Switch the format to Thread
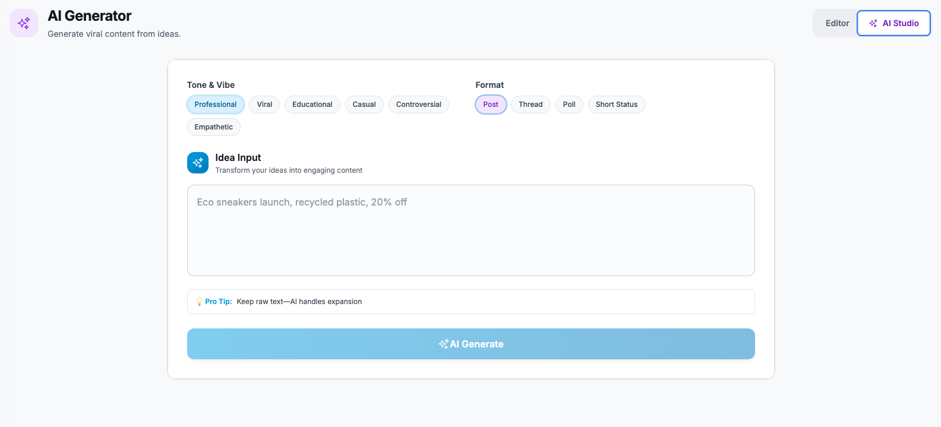 (531, 105)
